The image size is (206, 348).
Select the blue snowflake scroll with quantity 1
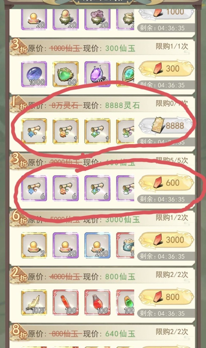[34, 131]
